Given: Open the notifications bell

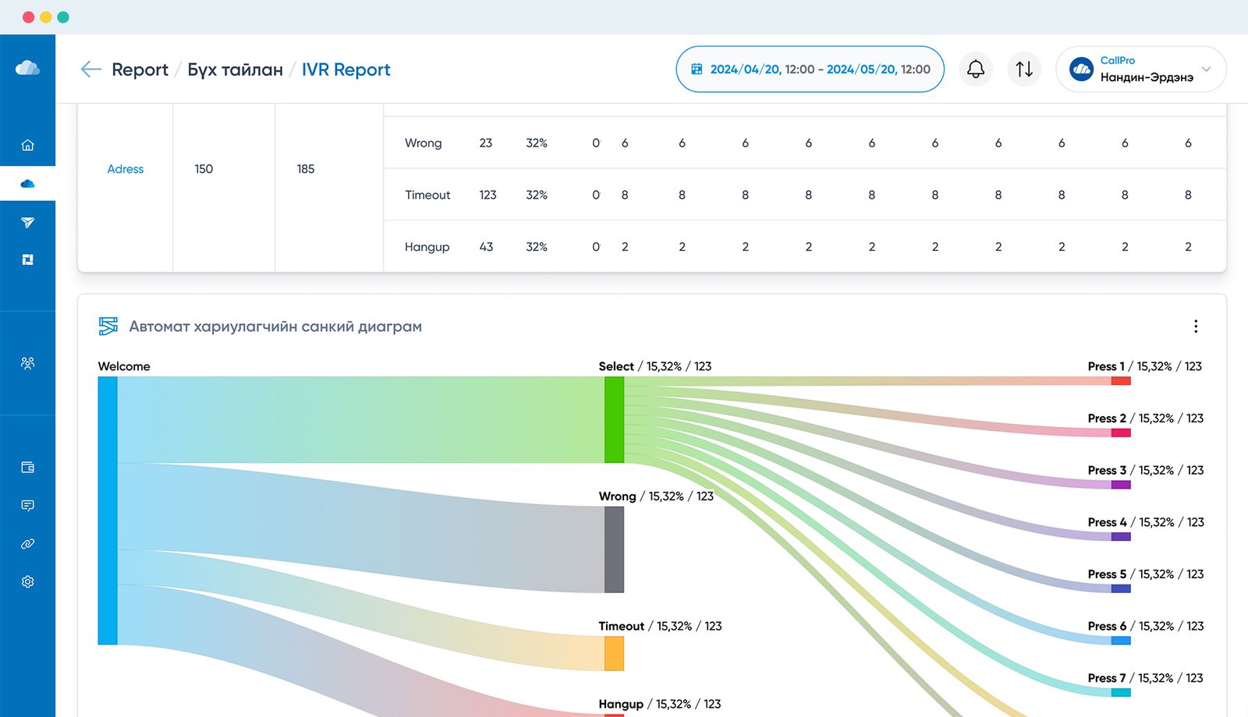Looking at the screenshot, I should click(975, 69).
